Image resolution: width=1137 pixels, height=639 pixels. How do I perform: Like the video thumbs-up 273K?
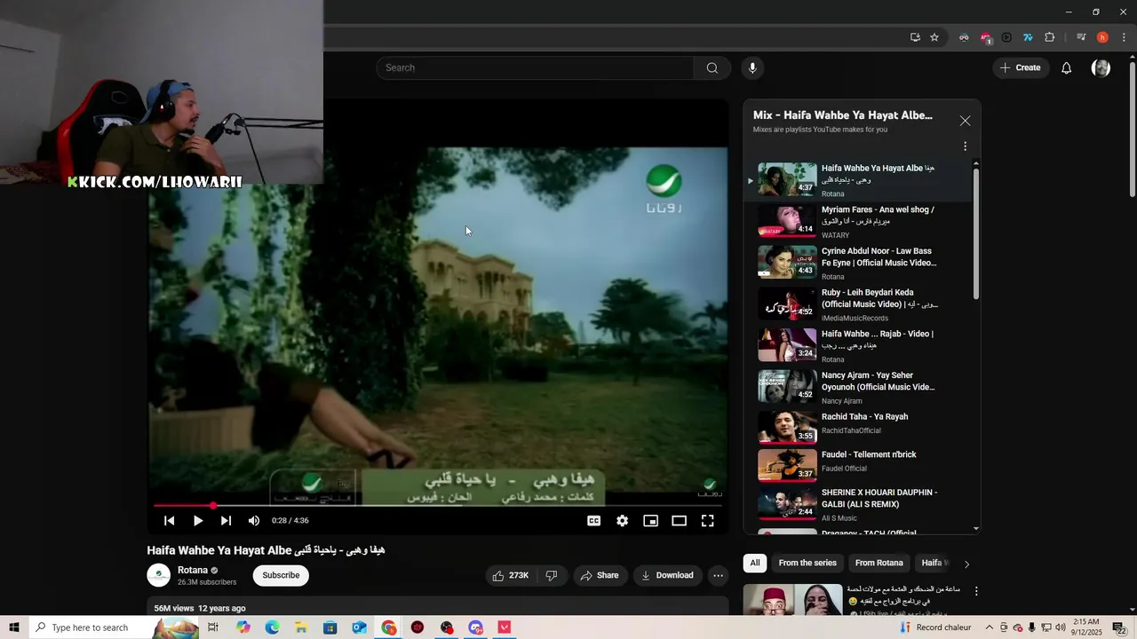click(511, 575)
